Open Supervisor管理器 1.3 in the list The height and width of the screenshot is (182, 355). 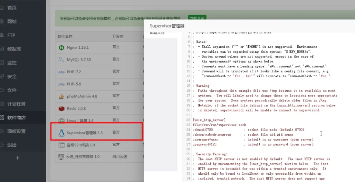85,133
